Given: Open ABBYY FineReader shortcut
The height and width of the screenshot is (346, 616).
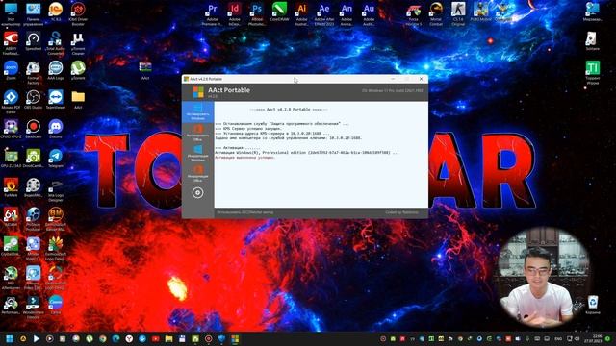Looking at the screenshot, I should tap(11, 43).
